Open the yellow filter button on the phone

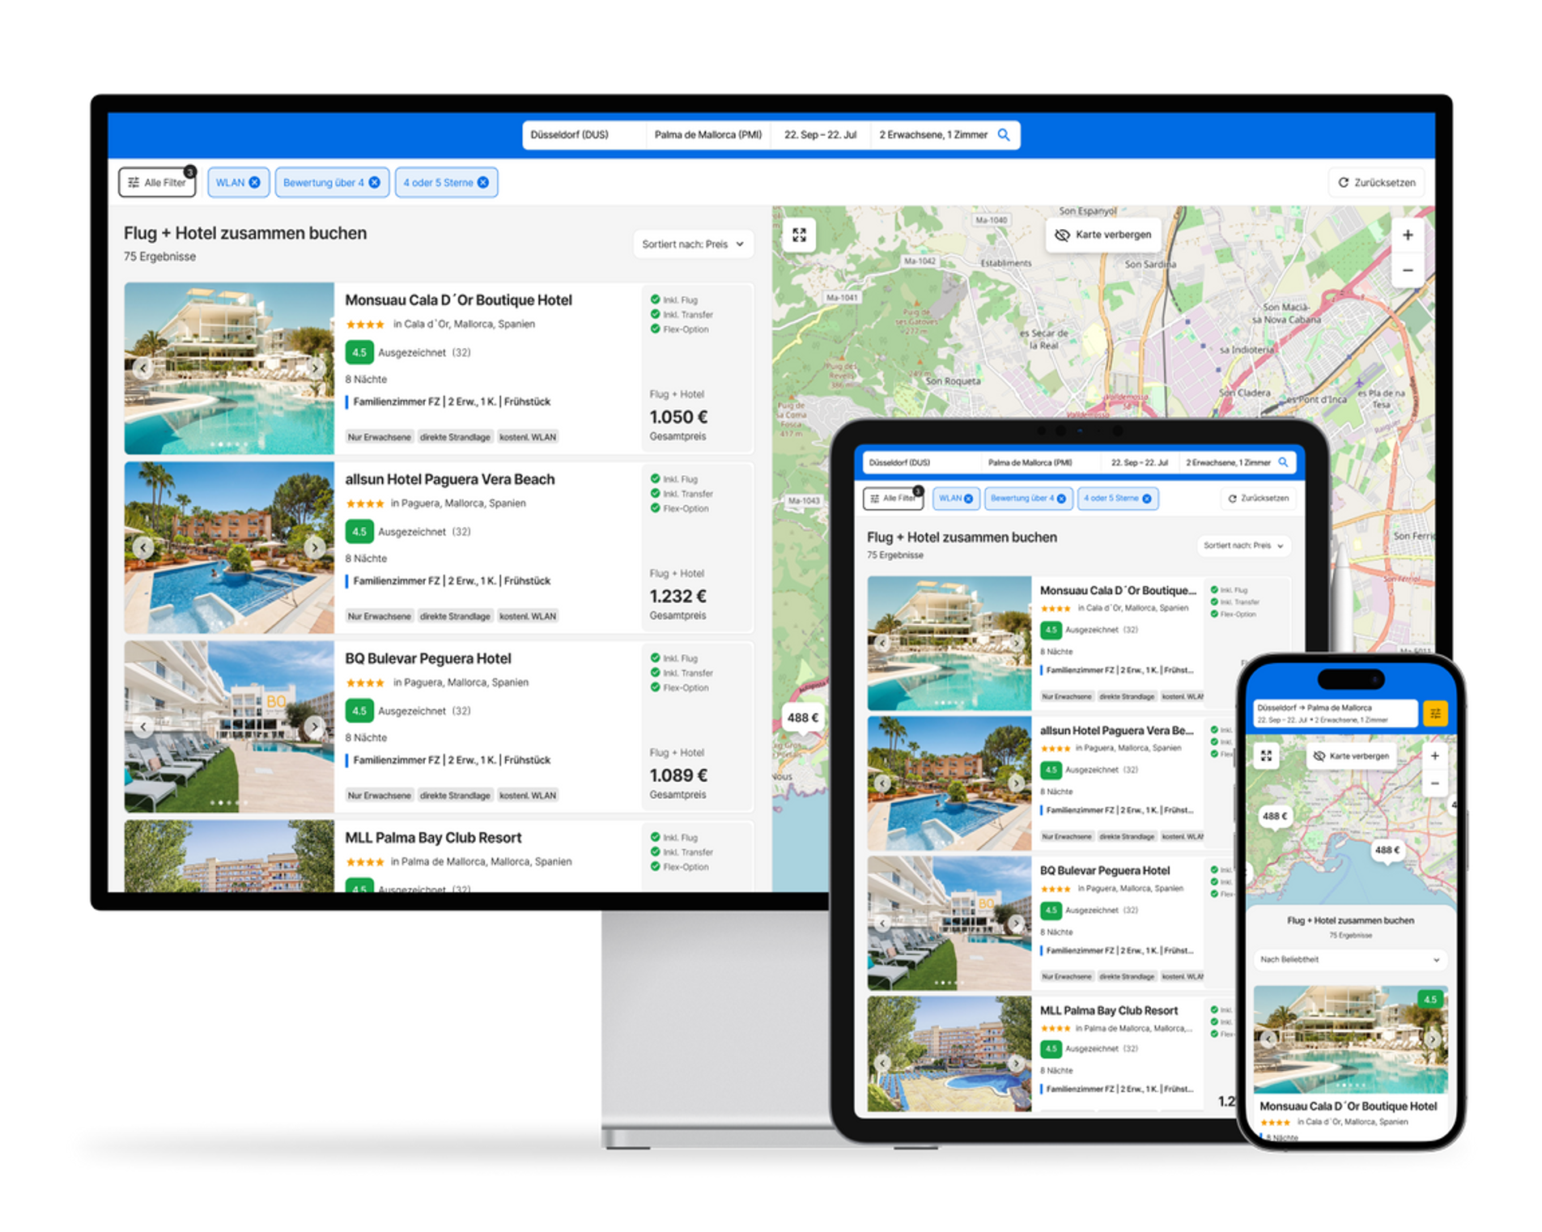pyautogui.click(x=1434, y=713)
